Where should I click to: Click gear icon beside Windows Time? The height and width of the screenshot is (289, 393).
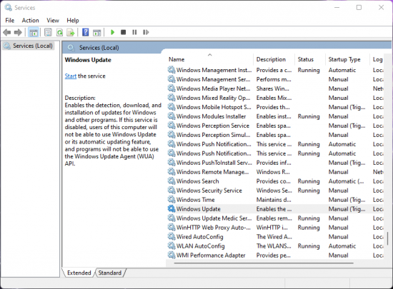pos(171,199)
